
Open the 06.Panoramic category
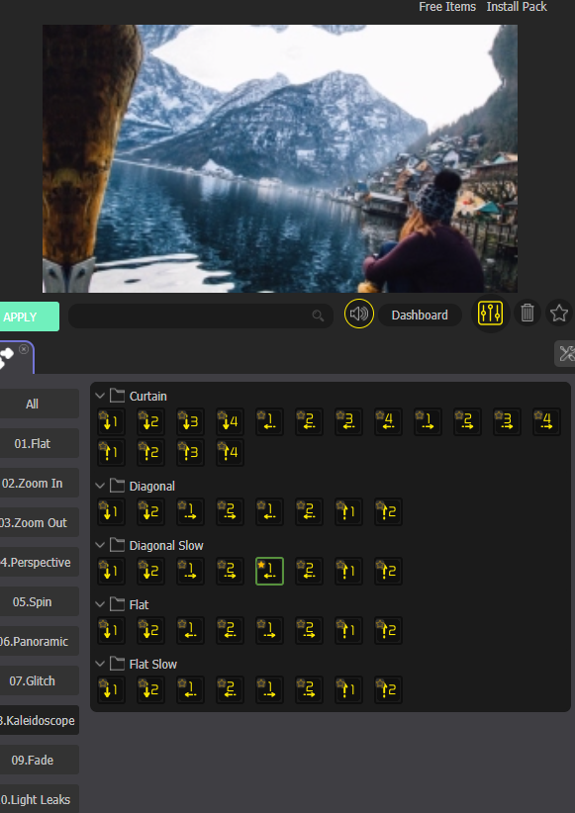click(x=39, y=641)
